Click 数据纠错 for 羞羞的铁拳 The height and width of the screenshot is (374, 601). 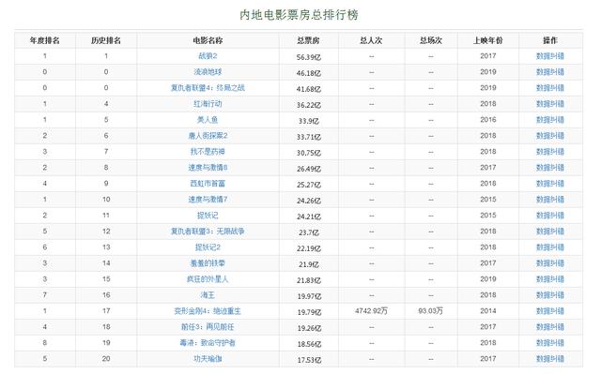550,263
